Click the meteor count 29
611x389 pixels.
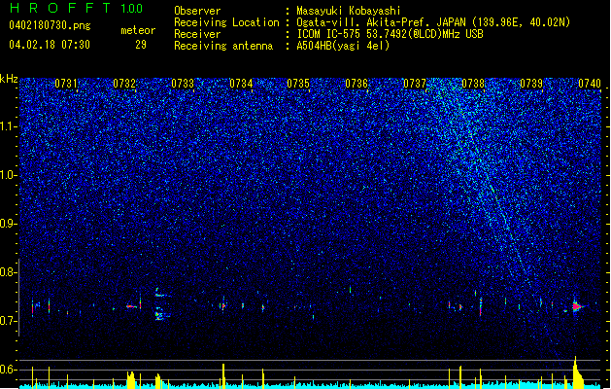point(141,45)
